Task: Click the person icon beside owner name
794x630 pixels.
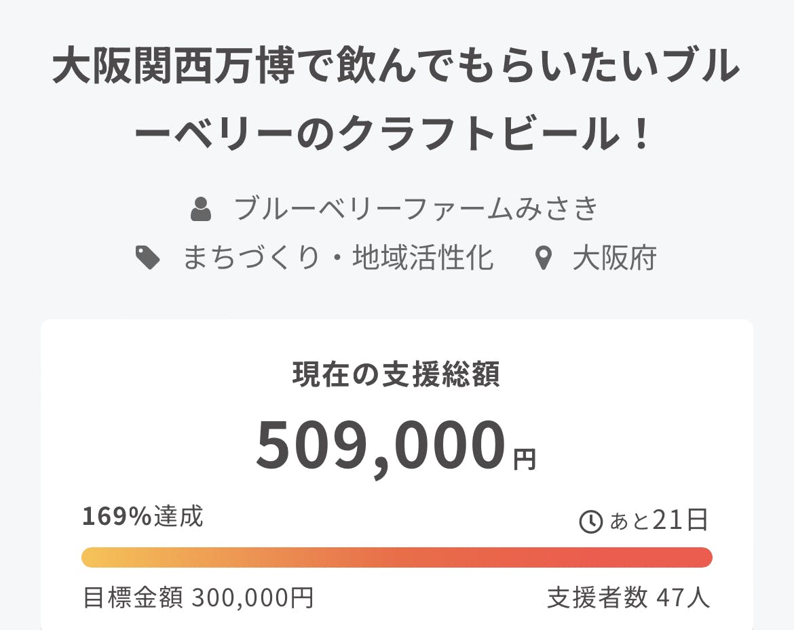Action: [x=201, y=209]
